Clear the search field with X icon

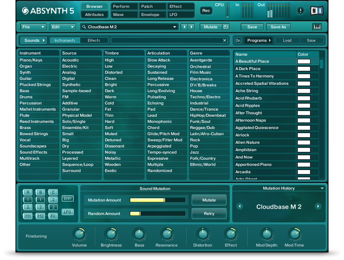[x=225, y=41]
